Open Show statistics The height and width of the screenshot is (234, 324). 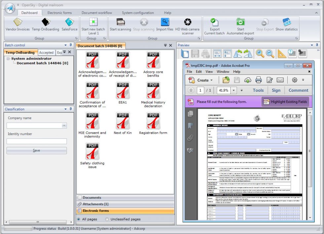(x=286, y=23)
